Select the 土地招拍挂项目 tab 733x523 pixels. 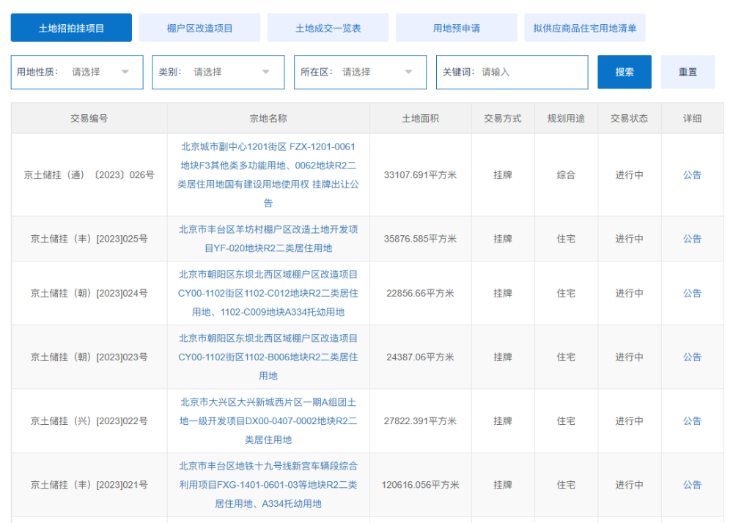(71, 28)
